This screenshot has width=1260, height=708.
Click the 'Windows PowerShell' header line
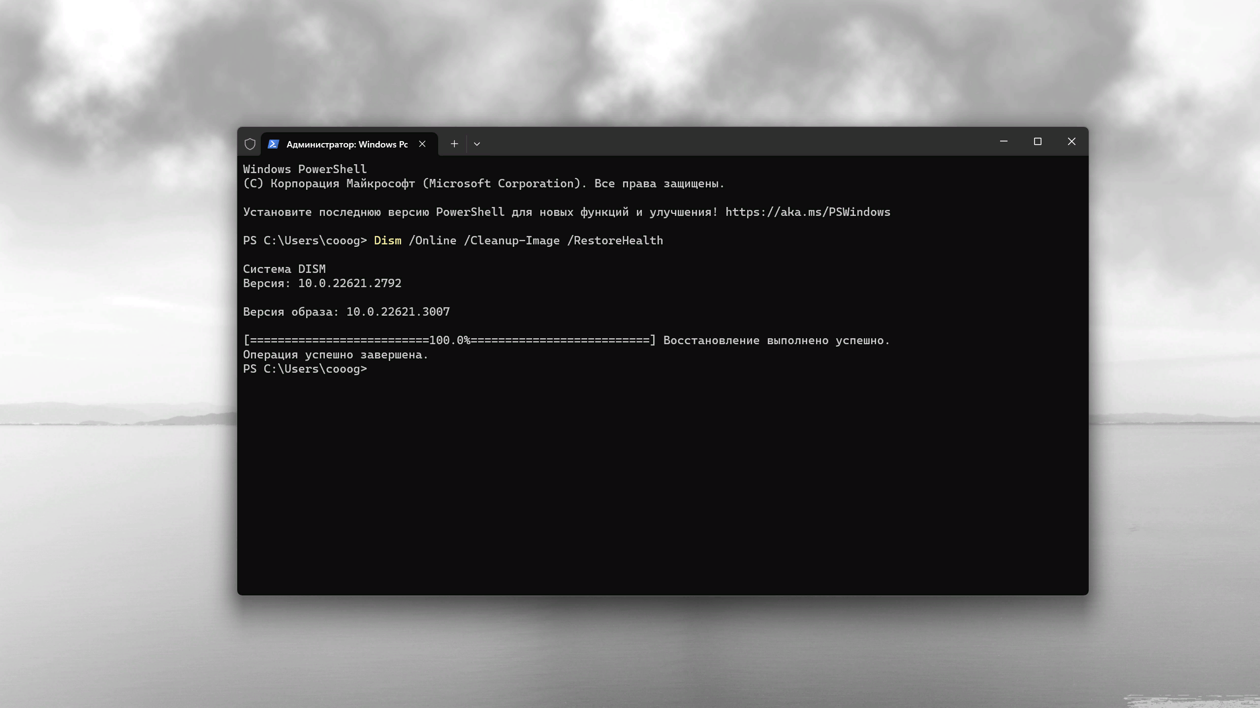pyautogui.click(x=305, y=169)
